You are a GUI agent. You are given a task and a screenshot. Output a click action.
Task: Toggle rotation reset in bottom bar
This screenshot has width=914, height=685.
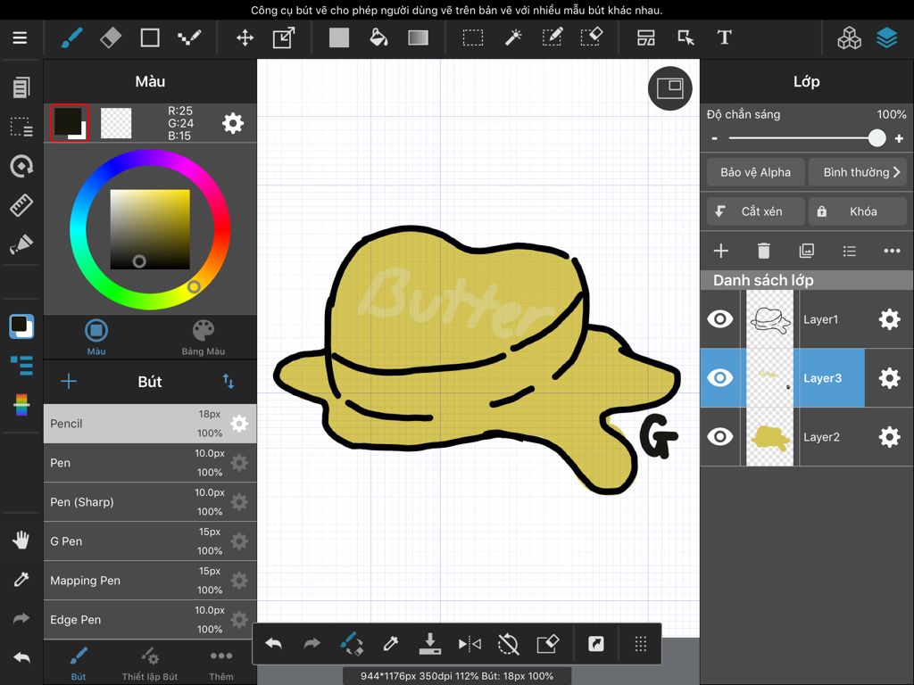[508, 644]
